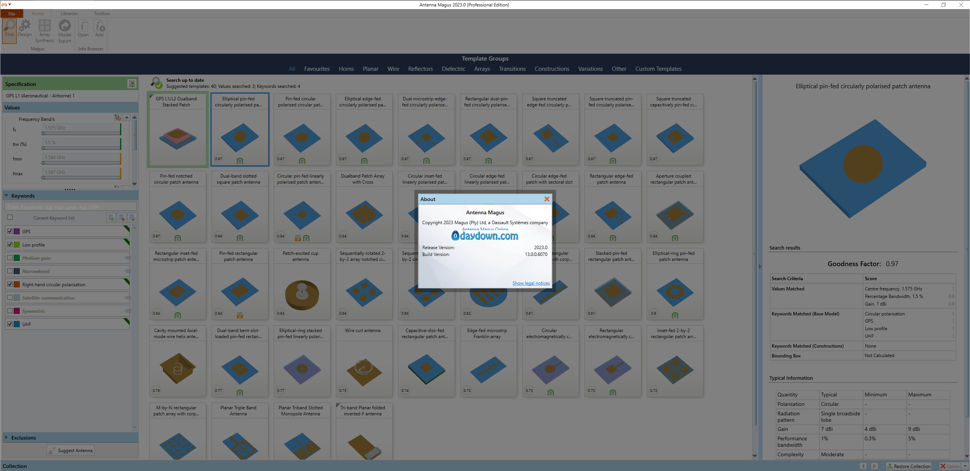Viewport: 970px width, 471px height.
Task: Uncheck Right-hand circular polarisation checkbox
Action: 10,284
